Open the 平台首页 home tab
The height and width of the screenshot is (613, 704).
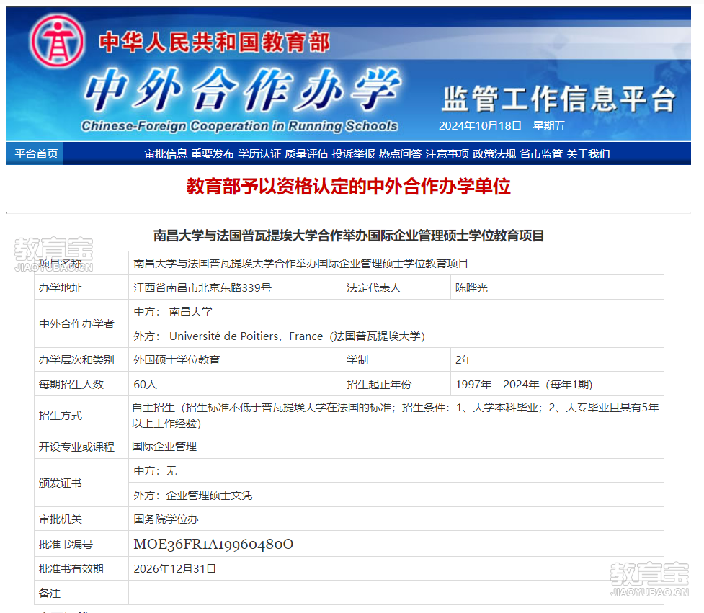click(36, 154)
